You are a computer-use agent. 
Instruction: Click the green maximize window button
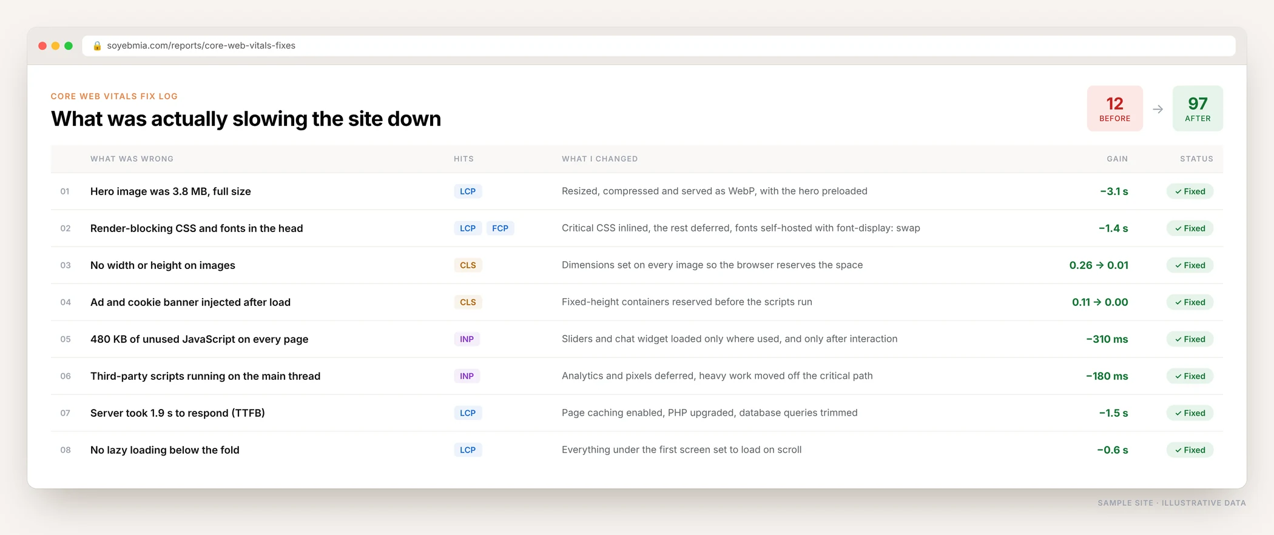69,46
